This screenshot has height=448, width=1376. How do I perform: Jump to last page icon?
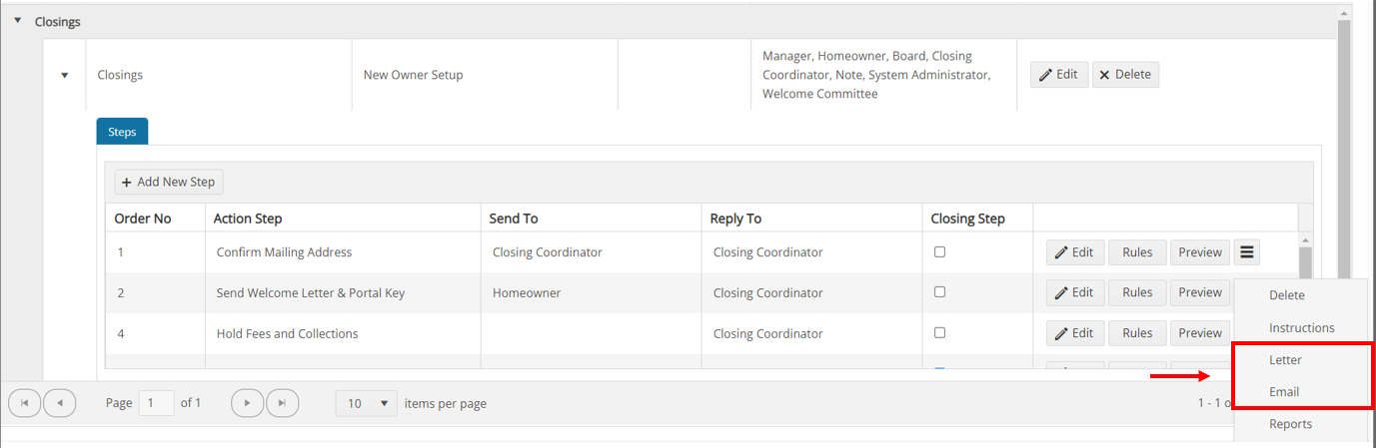(283, 403)
